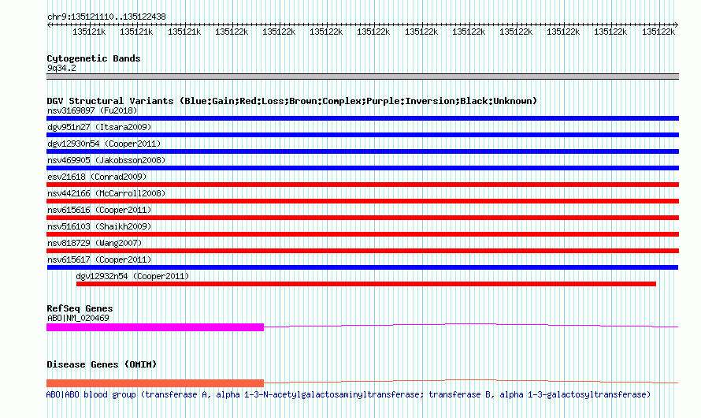Select the shorter red bar of dgv12932n54
This screenshot has width=701, height=418.
pyautogui.click(x=366, y=284)
